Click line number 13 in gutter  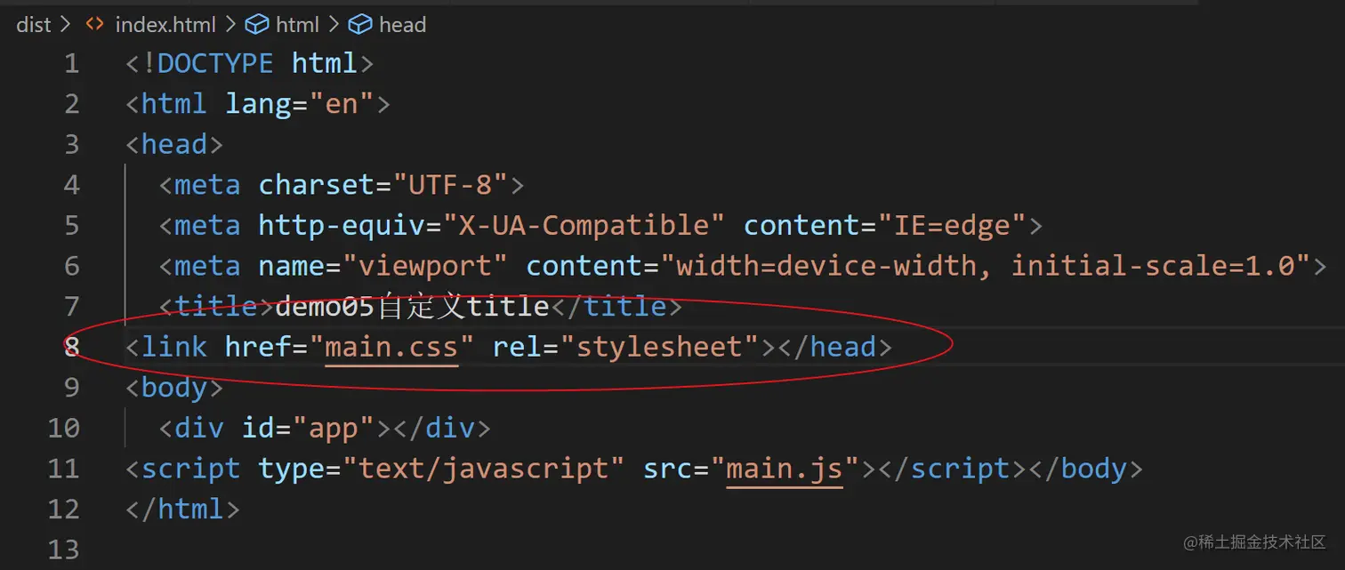coord(63,550)
